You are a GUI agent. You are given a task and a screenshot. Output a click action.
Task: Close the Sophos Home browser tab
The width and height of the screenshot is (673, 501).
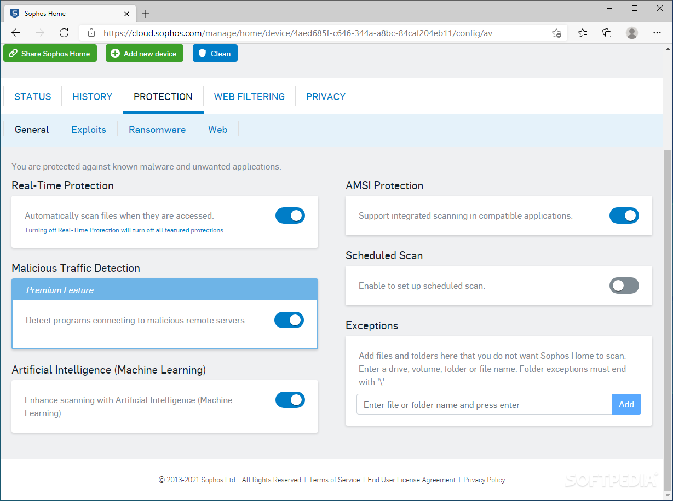point(126,14)
